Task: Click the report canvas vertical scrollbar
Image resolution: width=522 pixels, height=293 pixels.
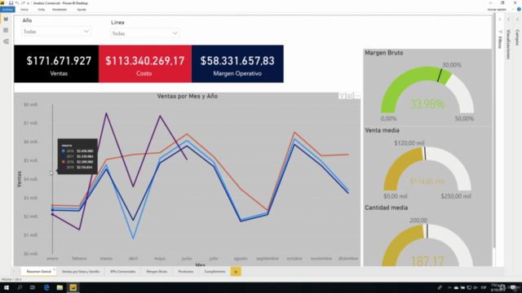Action: pyautogui.click(x=494, y=131)
